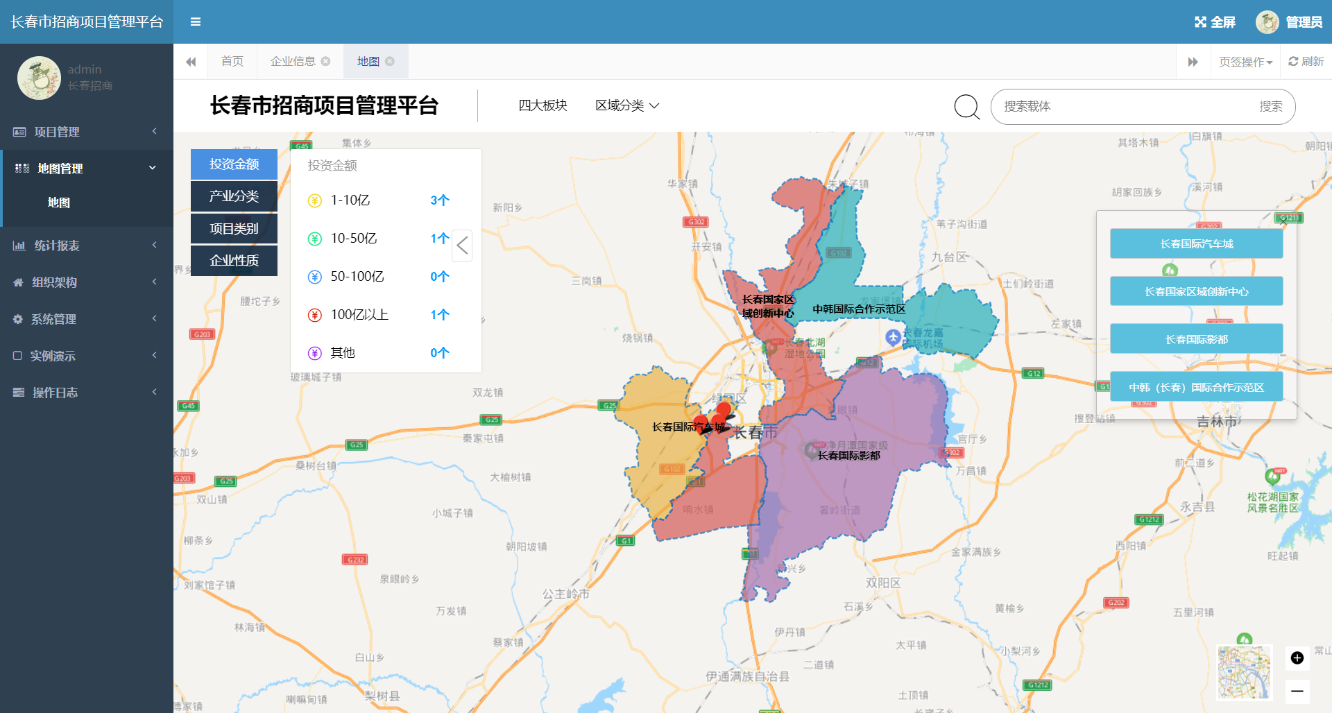Viewport: 1332px width, 713px height.
Task: Open the 页签操作 dropdown
Action: [1246, 62]
